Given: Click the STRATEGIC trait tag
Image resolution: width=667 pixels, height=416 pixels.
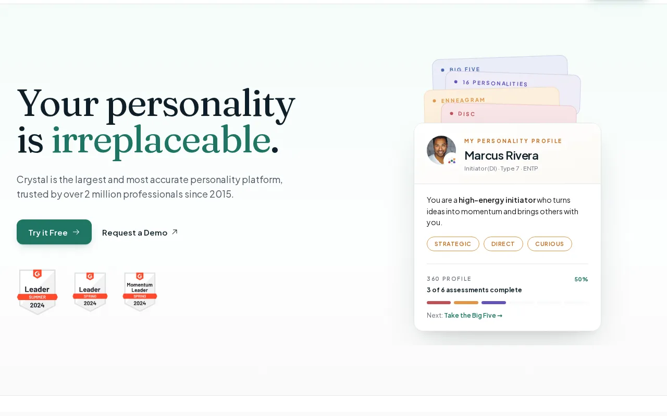Looking at the screenshot, I should click(x=453, y=244).
